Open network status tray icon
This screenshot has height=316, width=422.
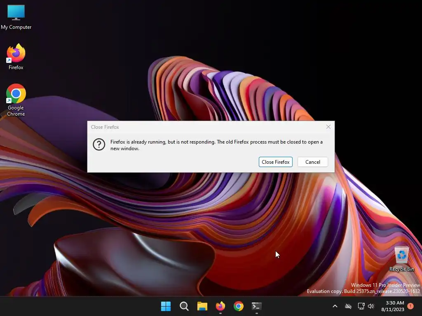click(x=361, y=306)
